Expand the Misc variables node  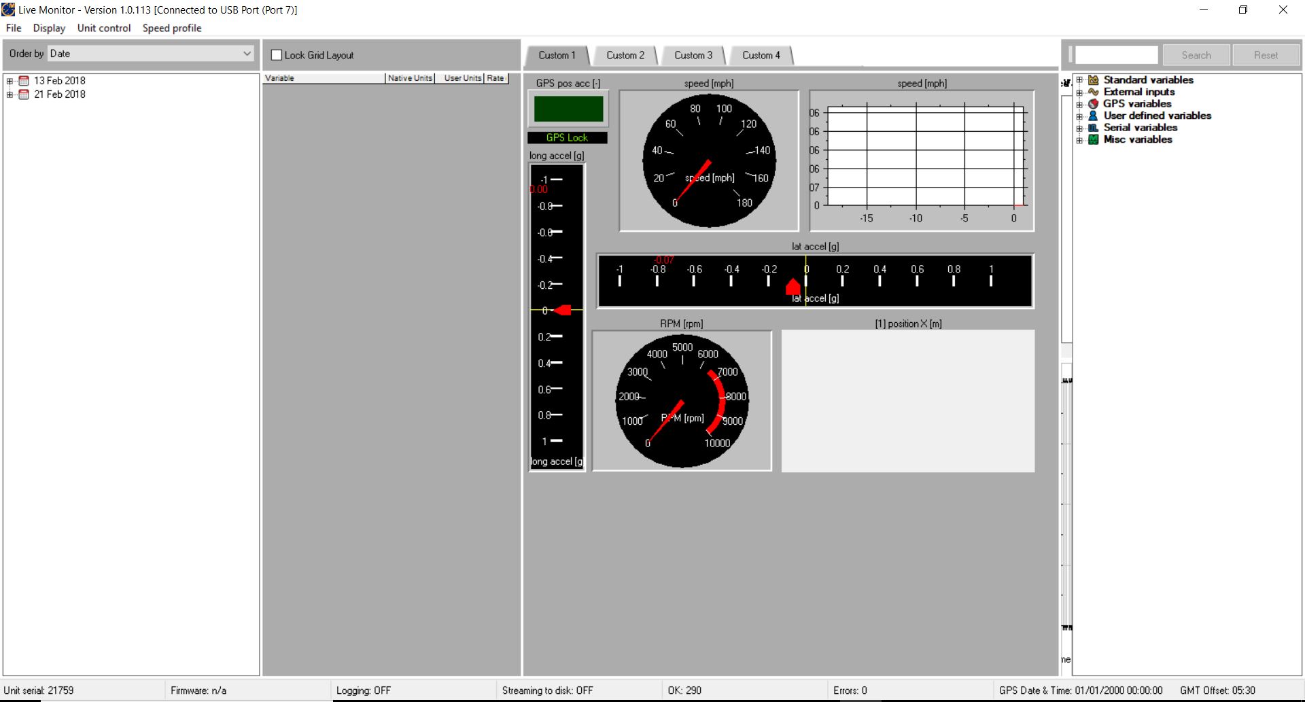click(x=1079, y=140)
